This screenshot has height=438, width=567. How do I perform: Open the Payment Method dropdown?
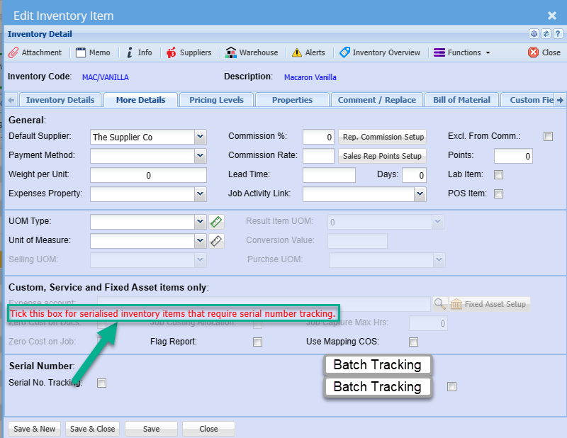200,156
